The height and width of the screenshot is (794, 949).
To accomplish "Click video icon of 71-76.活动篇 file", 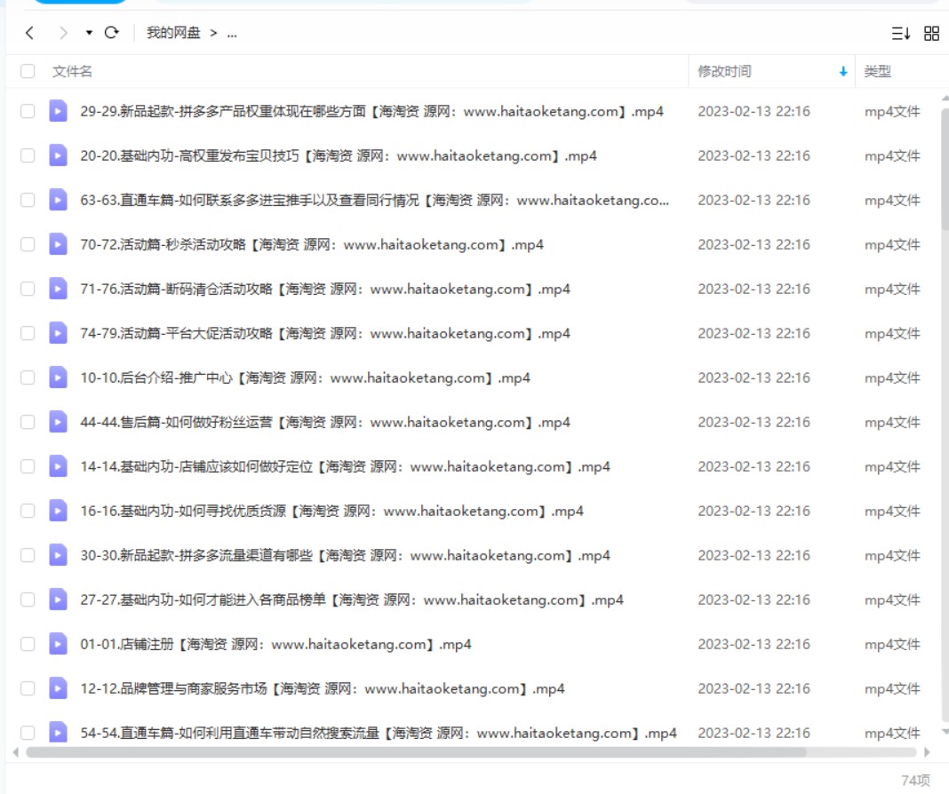I will coord(58,289).
